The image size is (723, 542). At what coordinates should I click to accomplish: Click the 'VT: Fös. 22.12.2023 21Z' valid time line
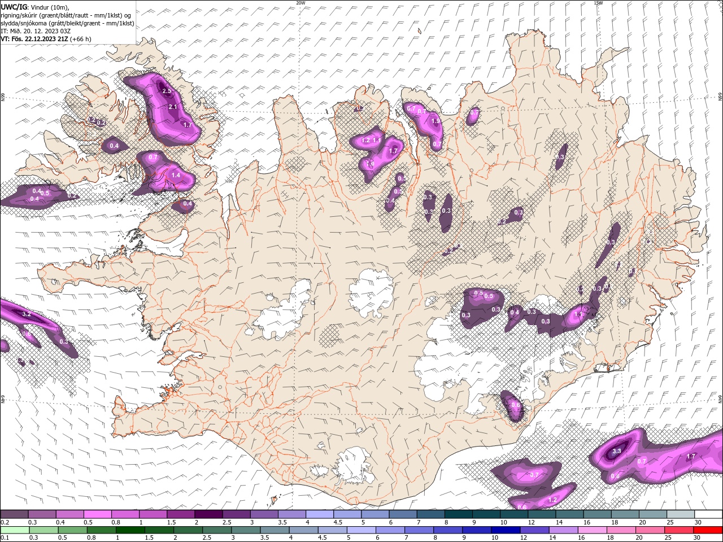[x=34, y=39]
